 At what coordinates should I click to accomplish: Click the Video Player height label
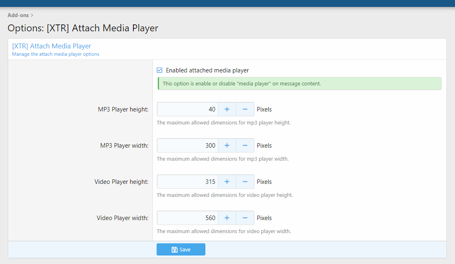tap(121, 182)
